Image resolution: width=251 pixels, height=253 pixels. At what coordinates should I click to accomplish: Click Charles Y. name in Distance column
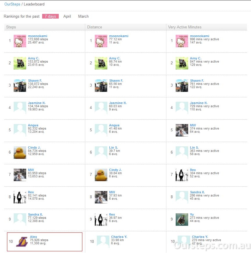[119, 237]
